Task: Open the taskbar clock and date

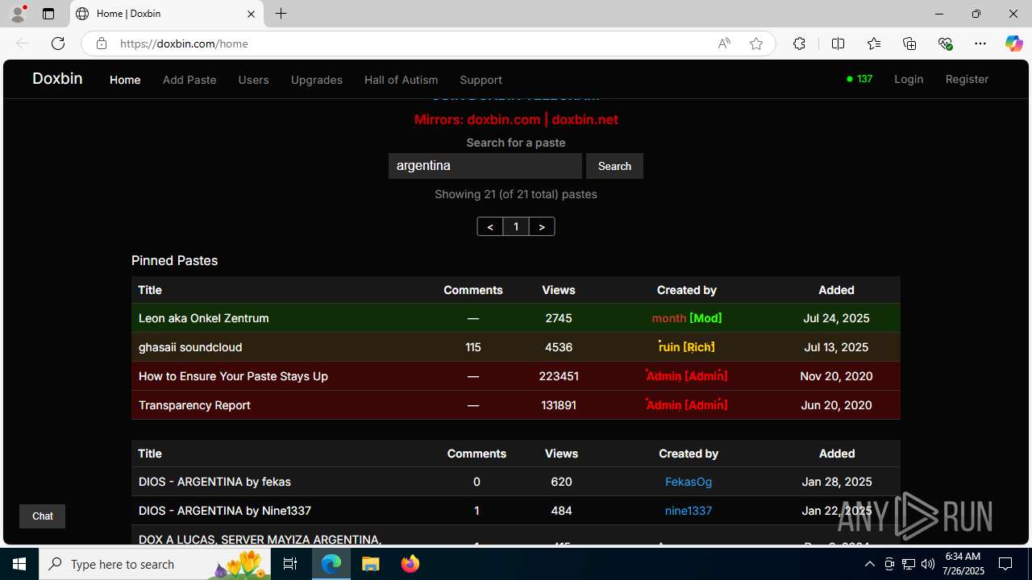Action: point(963,564)
